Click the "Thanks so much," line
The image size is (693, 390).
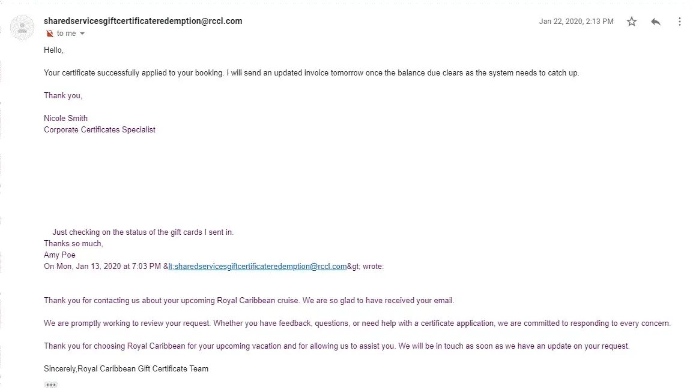pyautogui.click(x=73, y=244)
